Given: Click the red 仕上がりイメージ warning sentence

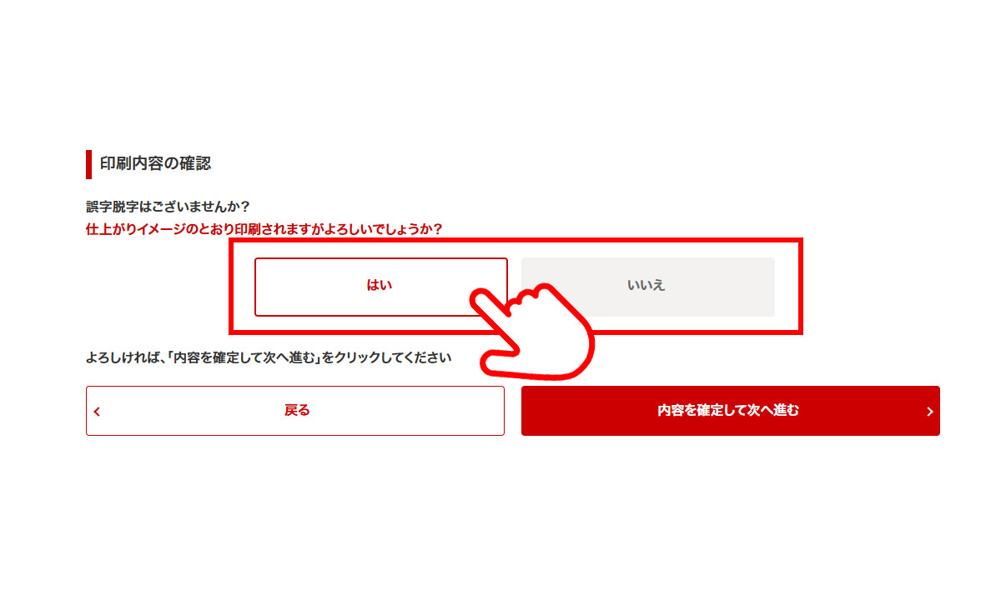Looking at the screenshot, I should (x=264, y=228).
